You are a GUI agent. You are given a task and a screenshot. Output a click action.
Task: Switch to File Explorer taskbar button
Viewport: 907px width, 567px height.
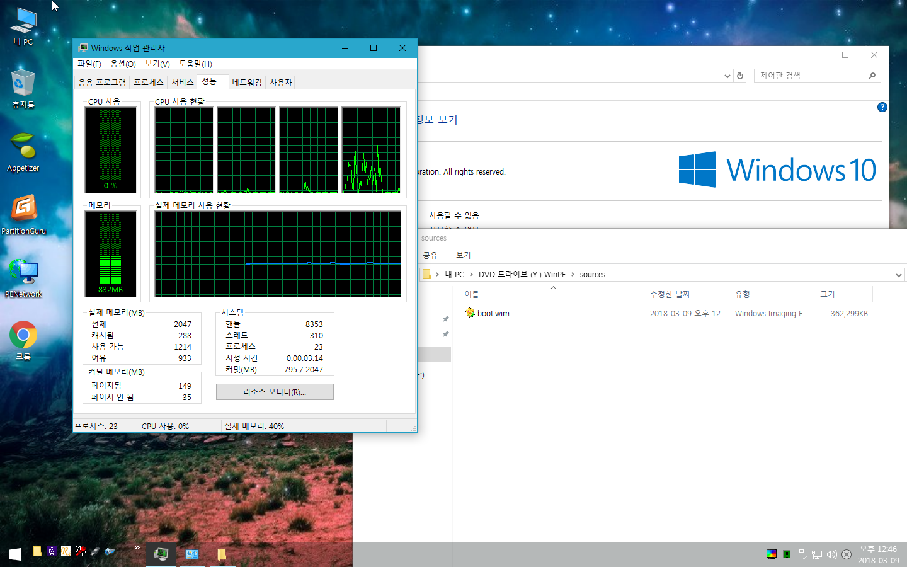pyautogui.click(x=222, y=554)
